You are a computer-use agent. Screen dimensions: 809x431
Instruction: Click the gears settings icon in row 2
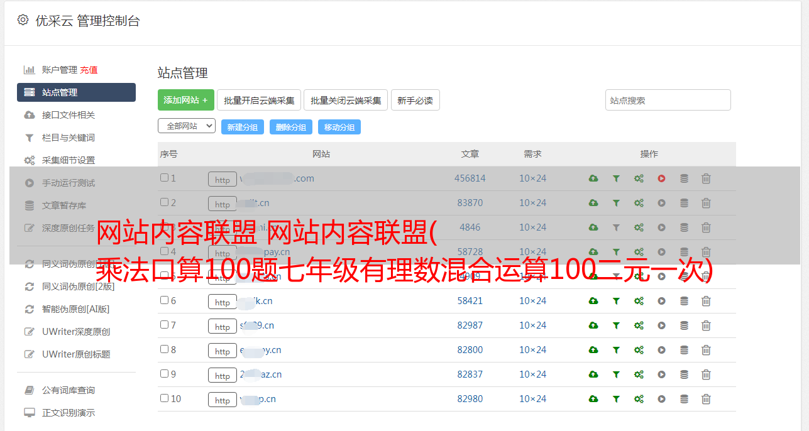(x=639, y=203)
